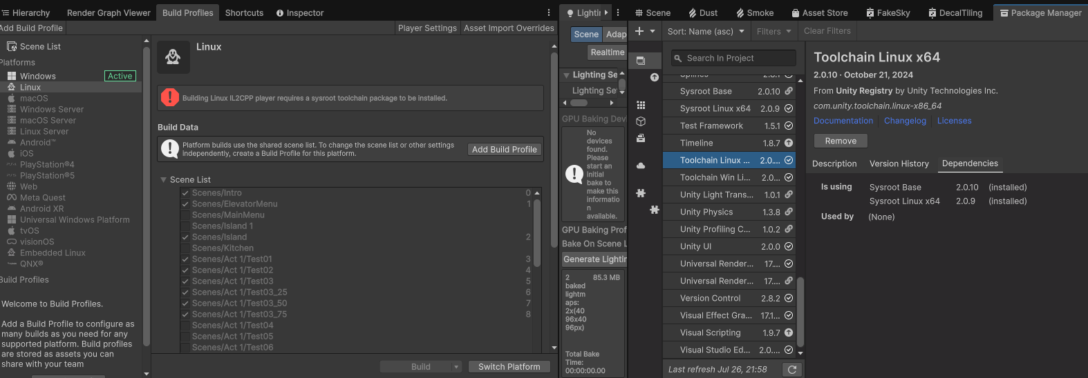Image resolution: width=1088 pixels, height=378 pixels.
Task: Open the Build Profiles panel kebab menu
Action: (x=549, y=12)
